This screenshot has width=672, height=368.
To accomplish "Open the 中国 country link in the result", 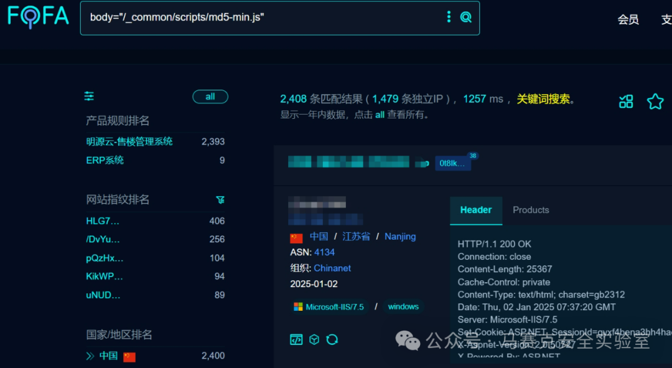I will pyautogui.click(x=319, y=237).
